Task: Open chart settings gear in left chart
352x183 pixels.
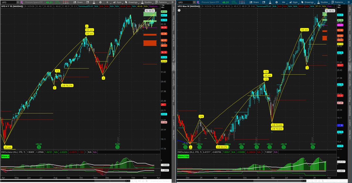Action: pyautogui.click(x=100, y=2)
